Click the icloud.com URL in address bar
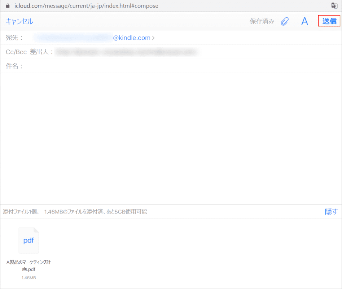Image resolution: width=342 pixels, height=289 pixels. pos(86,6)
